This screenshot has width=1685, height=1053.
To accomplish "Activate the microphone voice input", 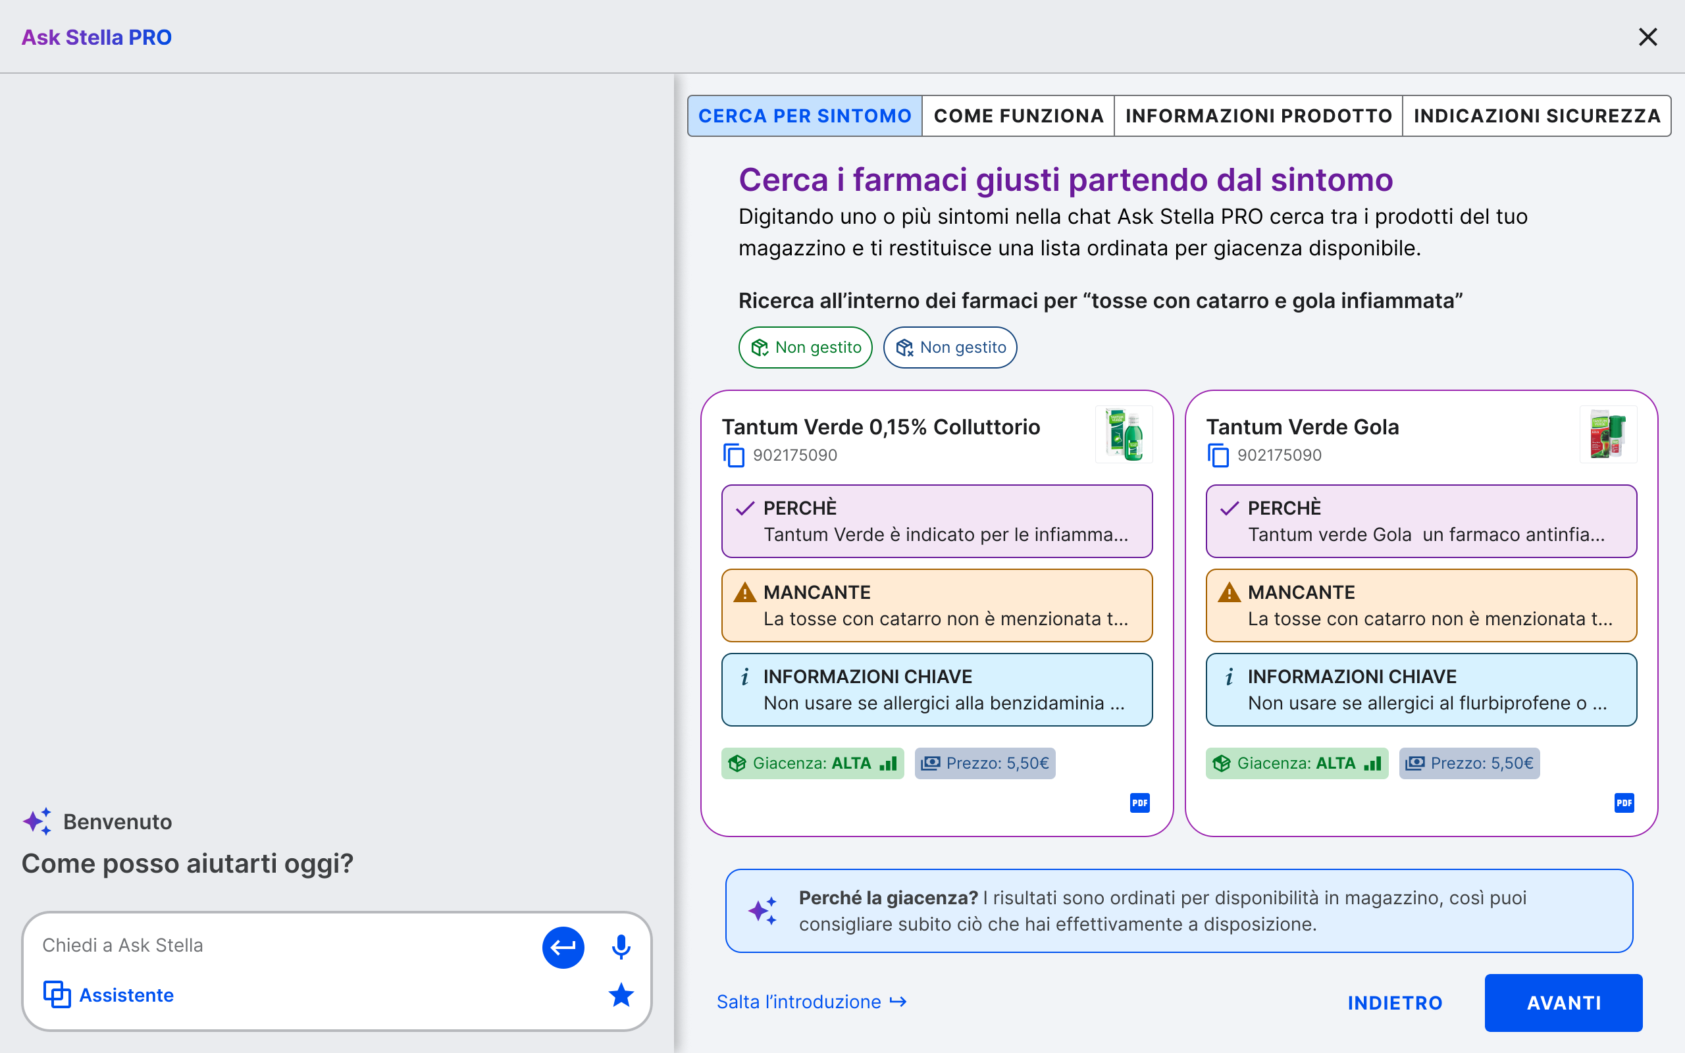I will (x=621, y=948).
